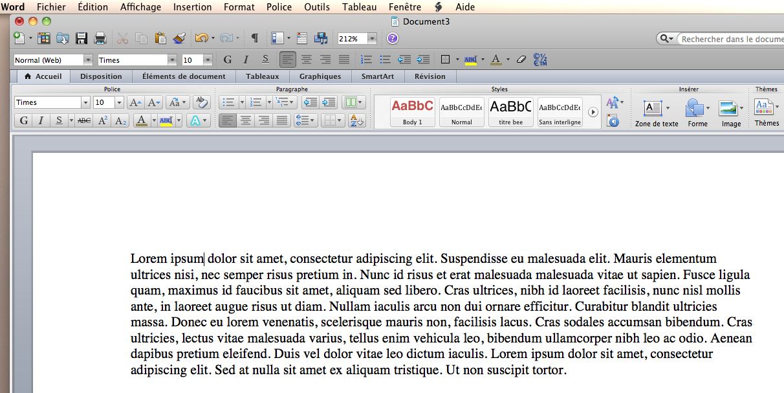Open Help with the purple question mark
This screenshot has width=784, height=393.
(393, 39)
